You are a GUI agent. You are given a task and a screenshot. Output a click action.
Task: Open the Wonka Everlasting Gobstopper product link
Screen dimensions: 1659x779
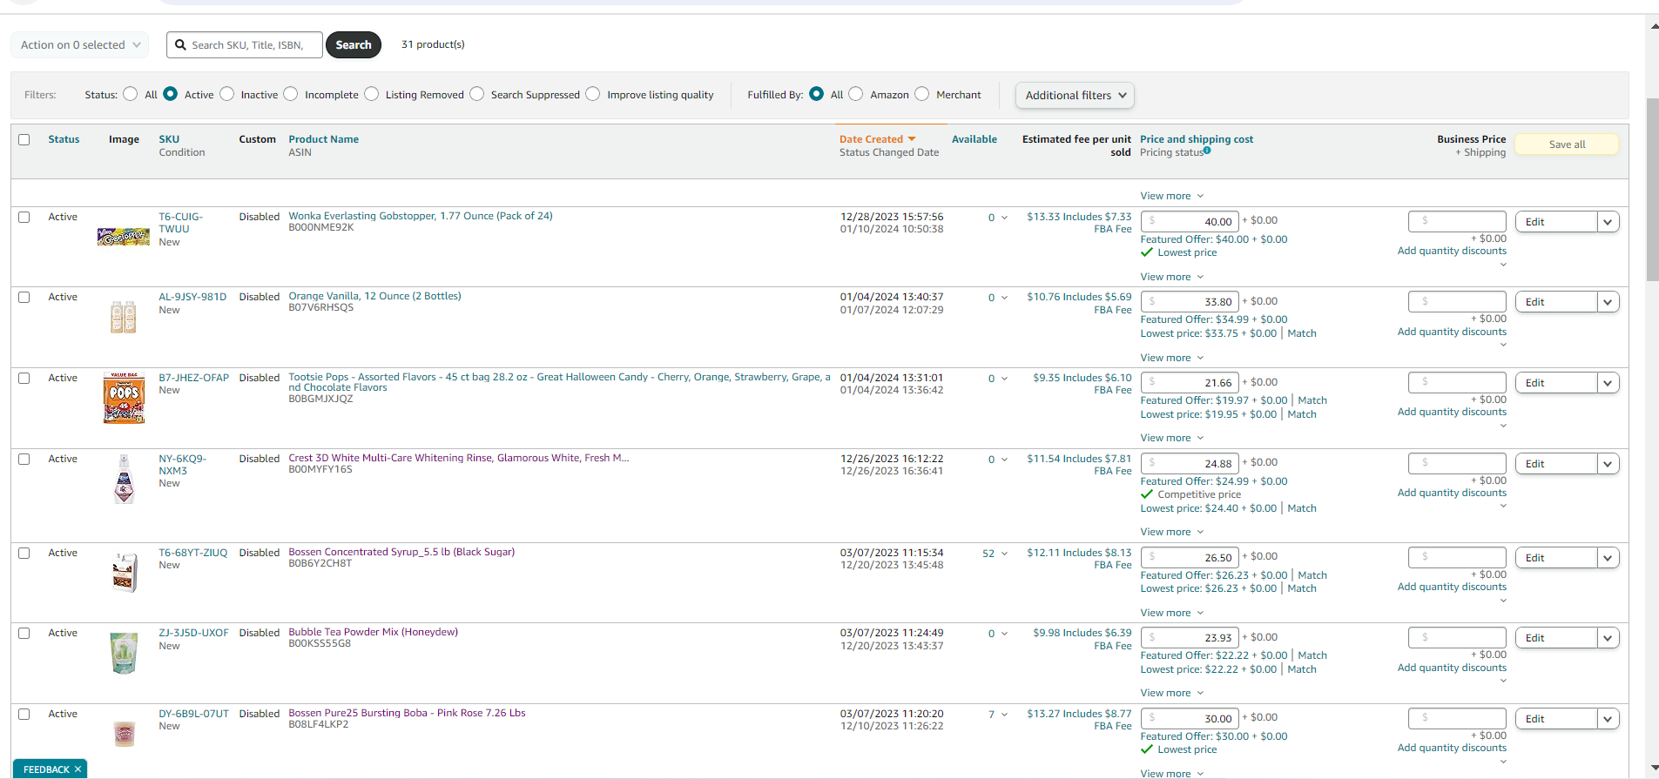click(x=421, y=216)
